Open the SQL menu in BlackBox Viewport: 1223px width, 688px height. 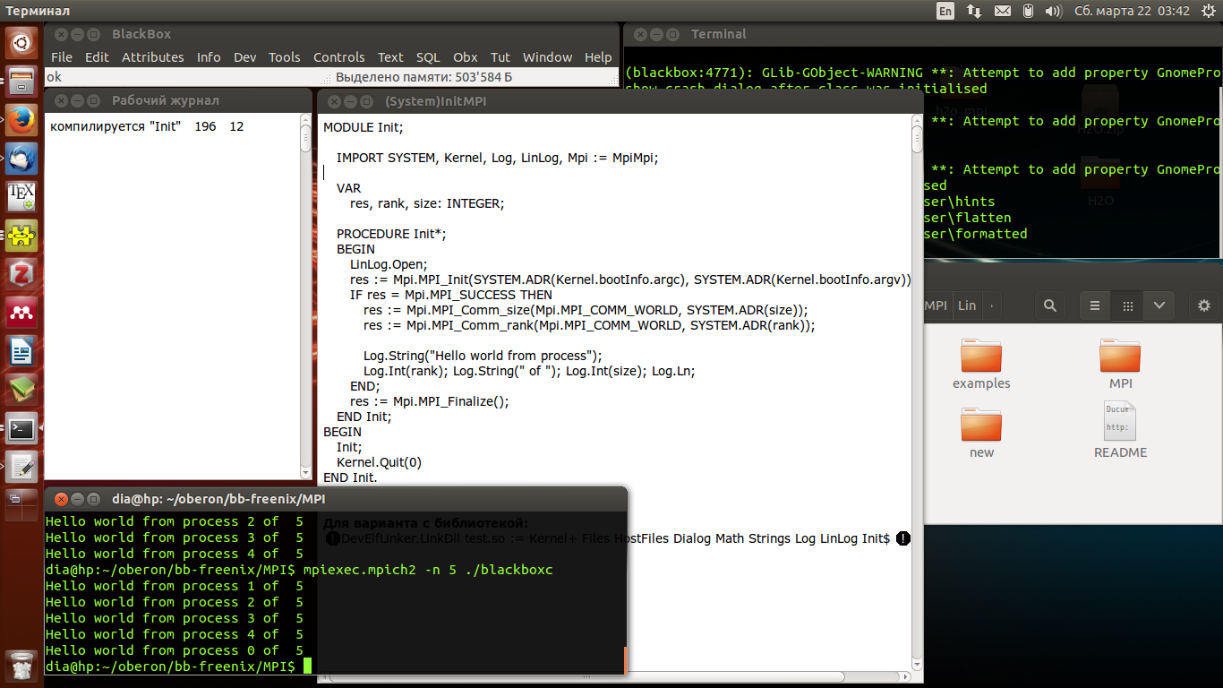pos(428,57)
